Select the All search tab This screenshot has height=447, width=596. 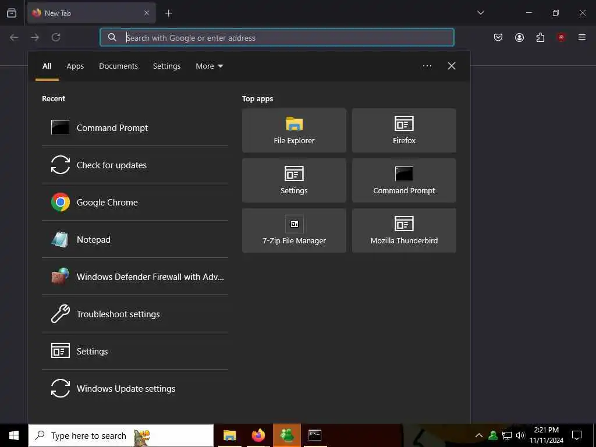[47, 66]
